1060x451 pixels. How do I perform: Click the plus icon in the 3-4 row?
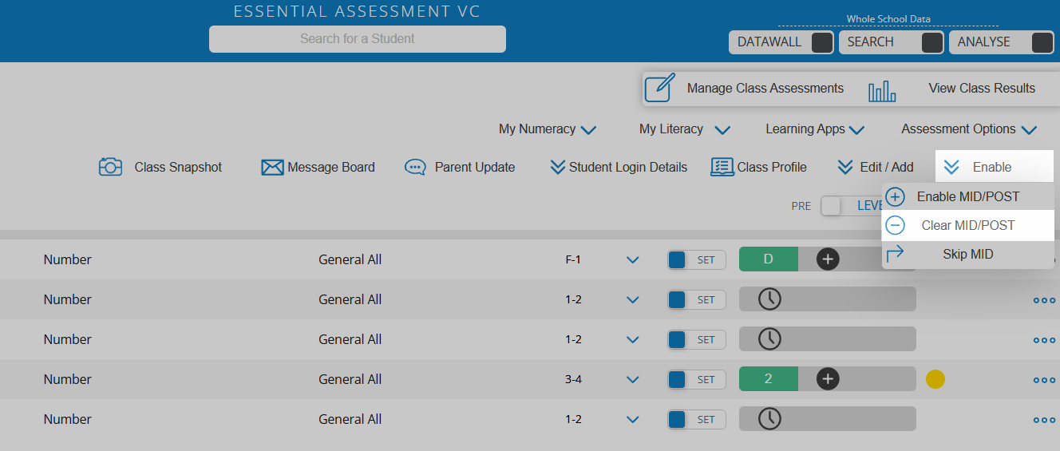point(828,378)
